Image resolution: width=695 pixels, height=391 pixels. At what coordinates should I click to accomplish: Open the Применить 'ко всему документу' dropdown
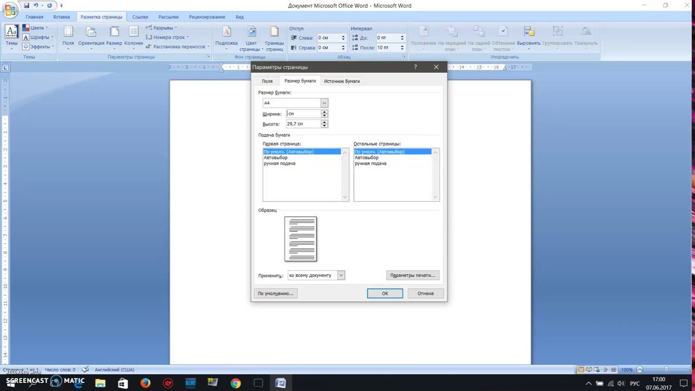pos(341,275)
